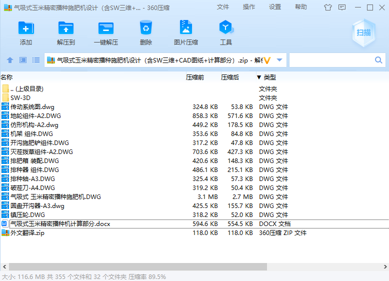Open the feedback message icon in the title bar
389x281 pixels.
click(x=342, y=7)
